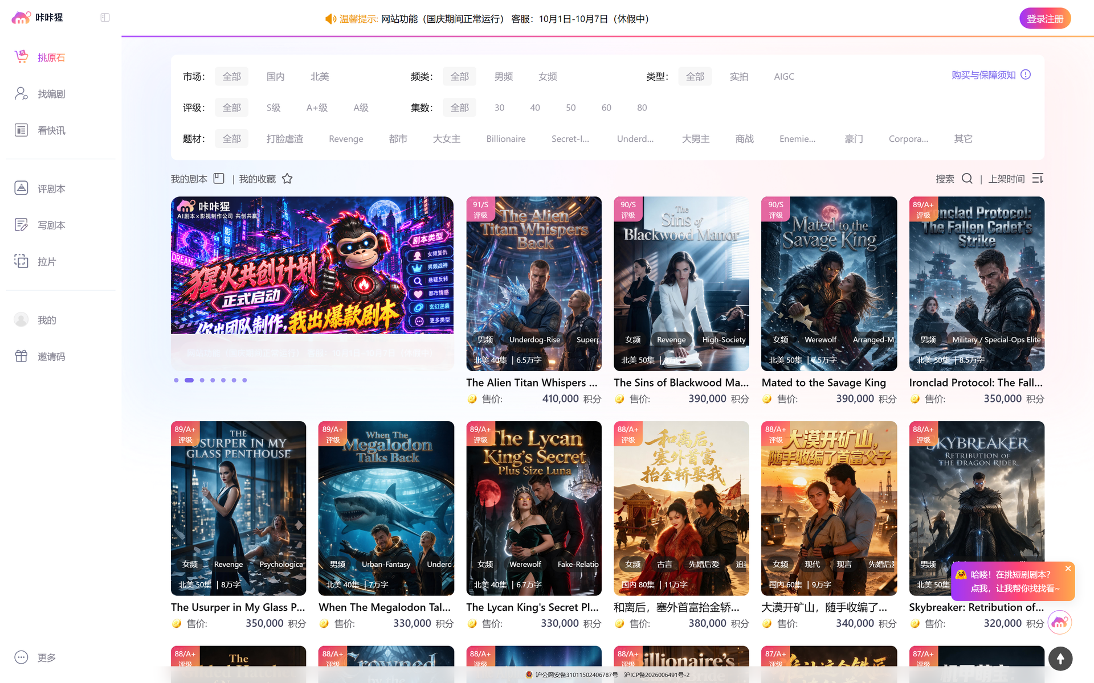Select AIGC type filter
Screen dimensions: 1094x683
[x=784, y=76]
